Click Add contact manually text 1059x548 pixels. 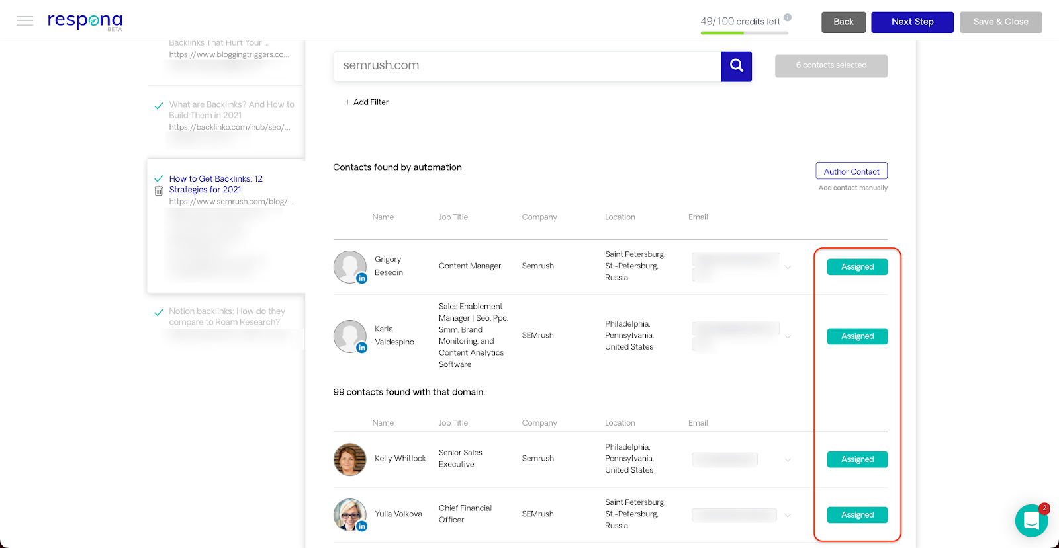coord(852,188)
